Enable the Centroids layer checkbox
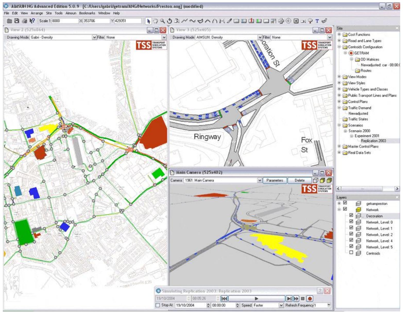This screenshot has height=312, width=403. click(x=351, y=253)
